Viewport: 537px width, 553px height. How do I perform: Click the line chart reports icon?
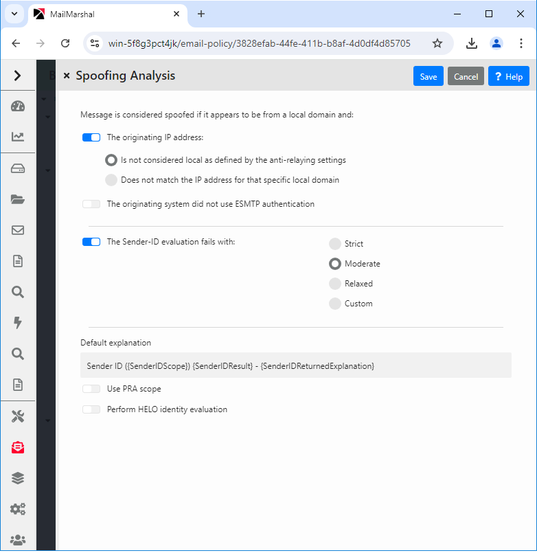pos(18,137)
